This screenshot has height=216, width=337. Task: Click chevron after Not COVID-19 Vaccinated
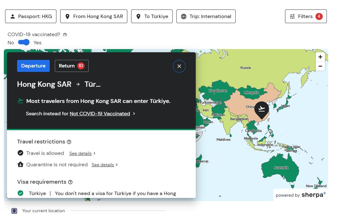point(134,113)
